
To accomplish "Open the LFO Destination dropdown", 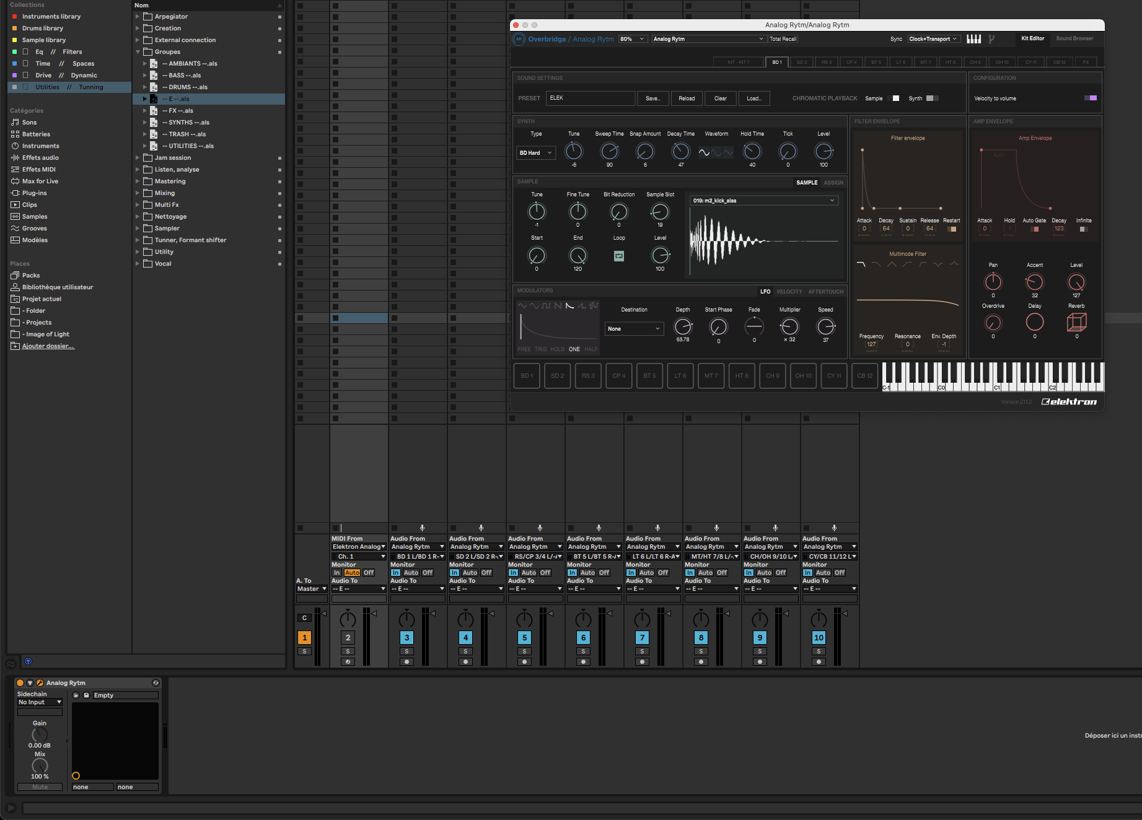I will 634,329.
